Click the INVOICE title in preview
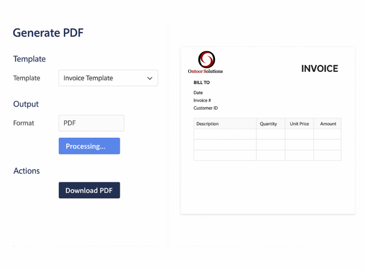 (319, 69)
